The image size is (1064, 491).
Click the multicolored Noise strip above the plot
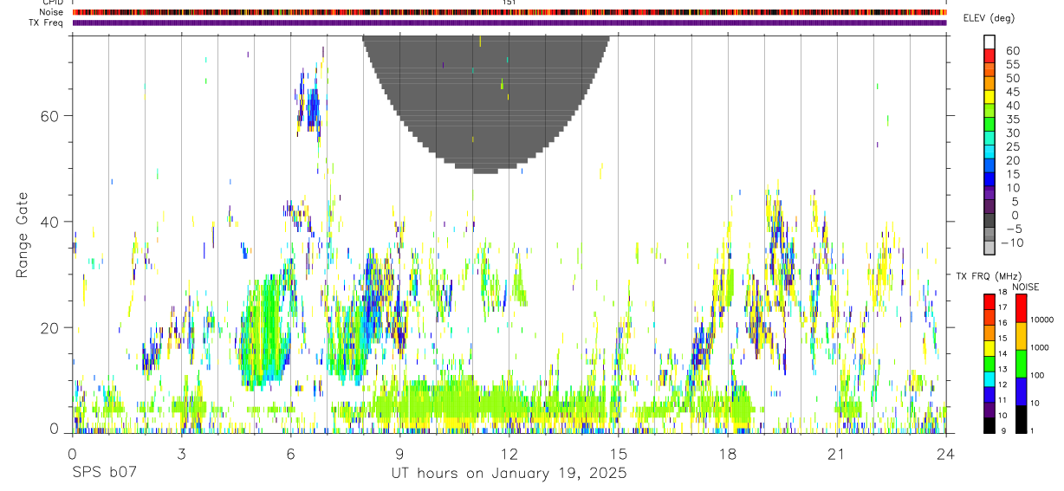click(509, 12)
